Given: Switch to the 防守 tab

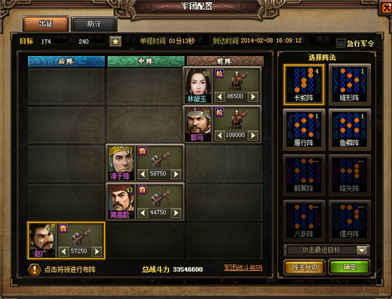Looking at the screenshot, I should pos(94,24).
